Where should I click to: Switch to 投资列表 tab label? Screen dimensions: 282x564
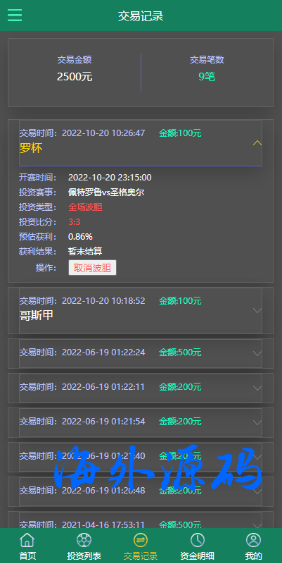tap(84, 556)
